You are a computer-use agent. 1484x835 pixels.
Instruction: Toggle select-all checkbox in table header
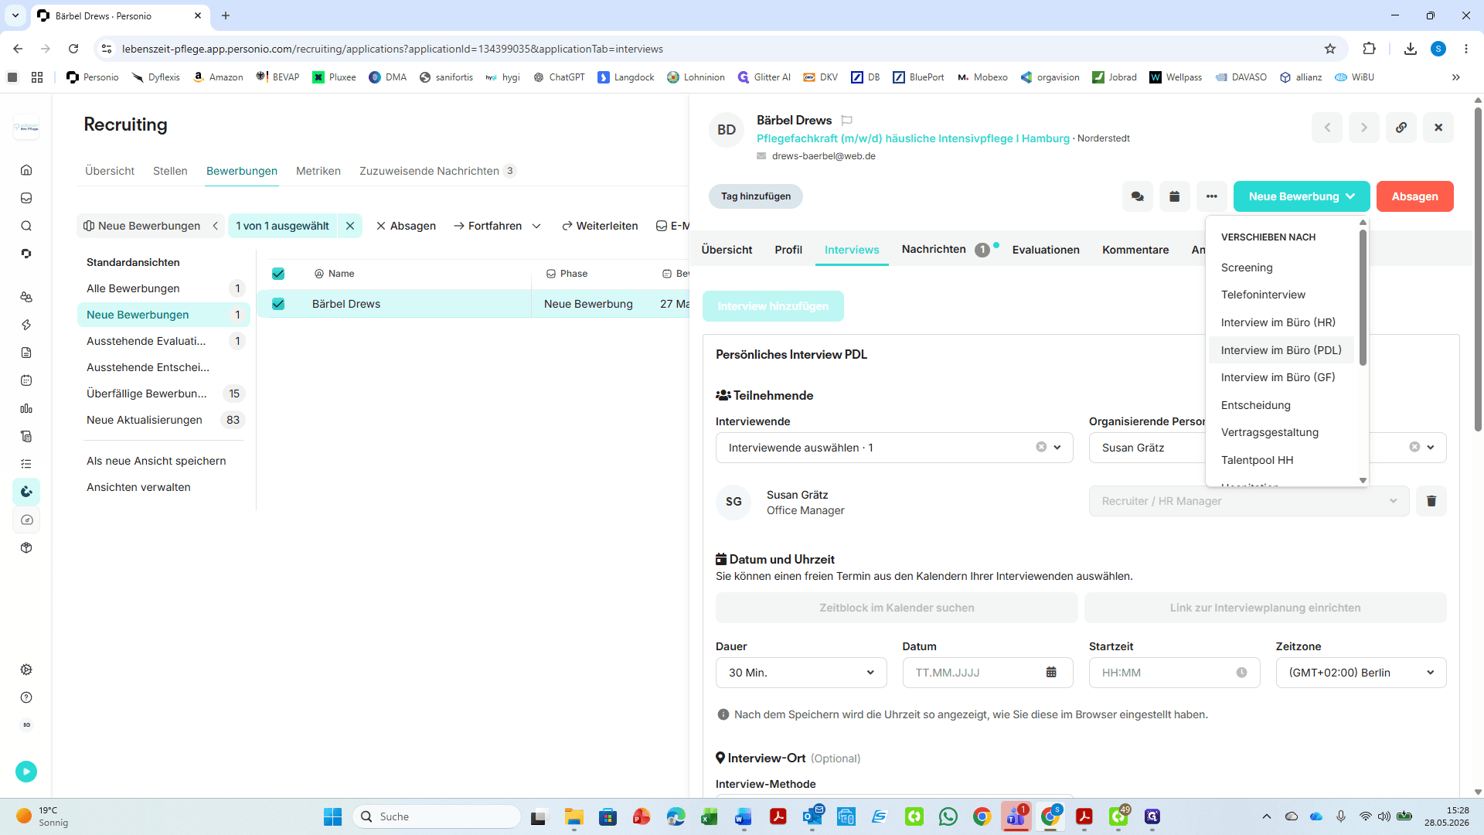278,274
